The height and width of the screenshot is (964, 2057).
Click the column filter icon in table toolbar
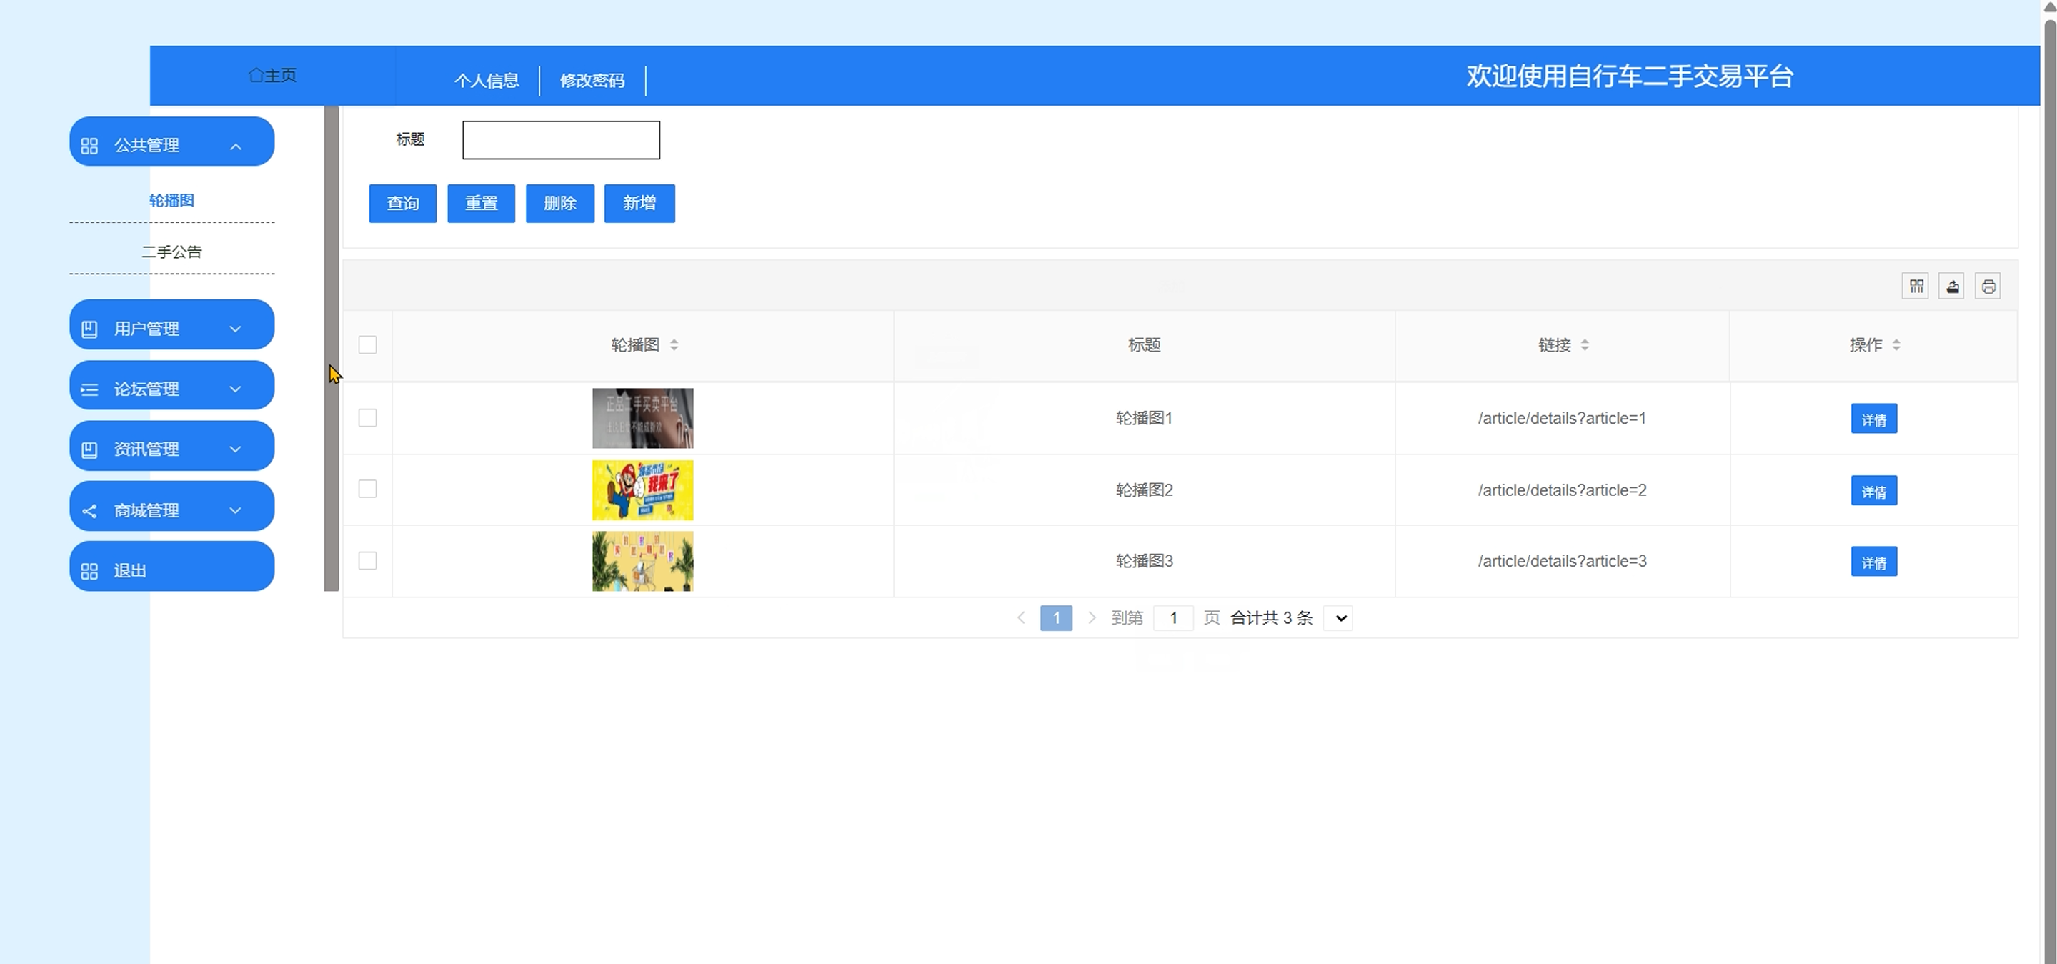pyautogui.click(x=1916, y=286)
